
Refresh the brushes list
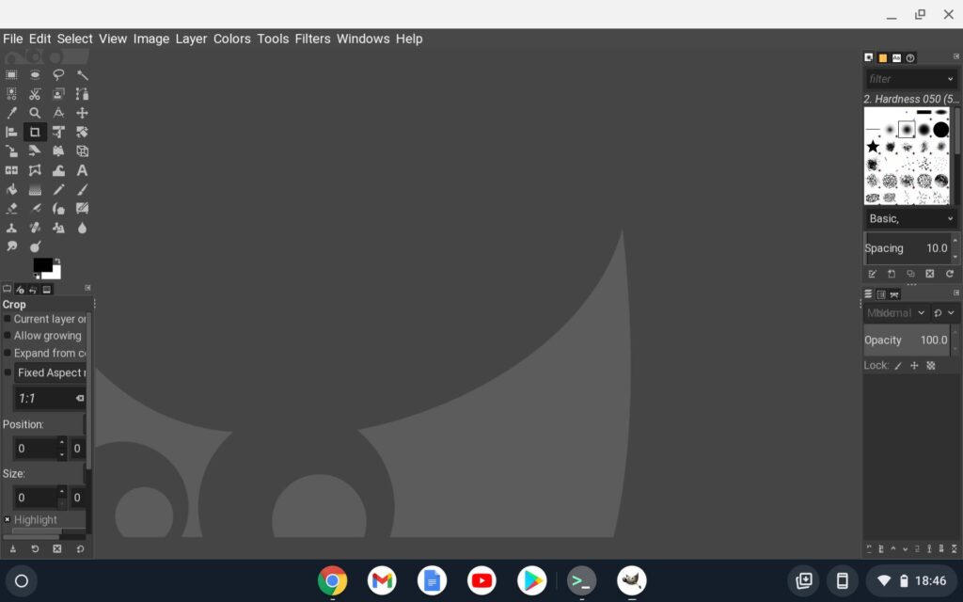point(950,274)
